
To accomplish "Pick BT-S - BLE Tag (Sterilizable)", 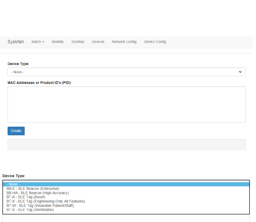I will [x=126, y=210].
